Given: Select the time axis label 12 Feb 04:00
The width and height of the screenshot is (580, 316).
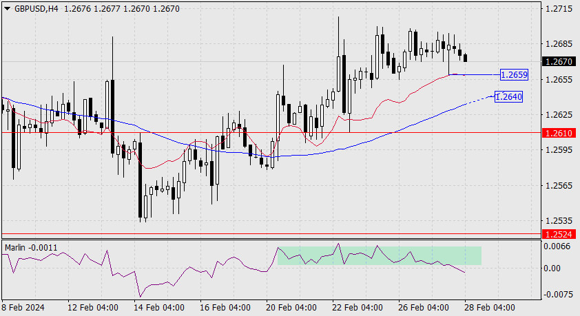Looking at the screenshot, I should click(93, 308).
